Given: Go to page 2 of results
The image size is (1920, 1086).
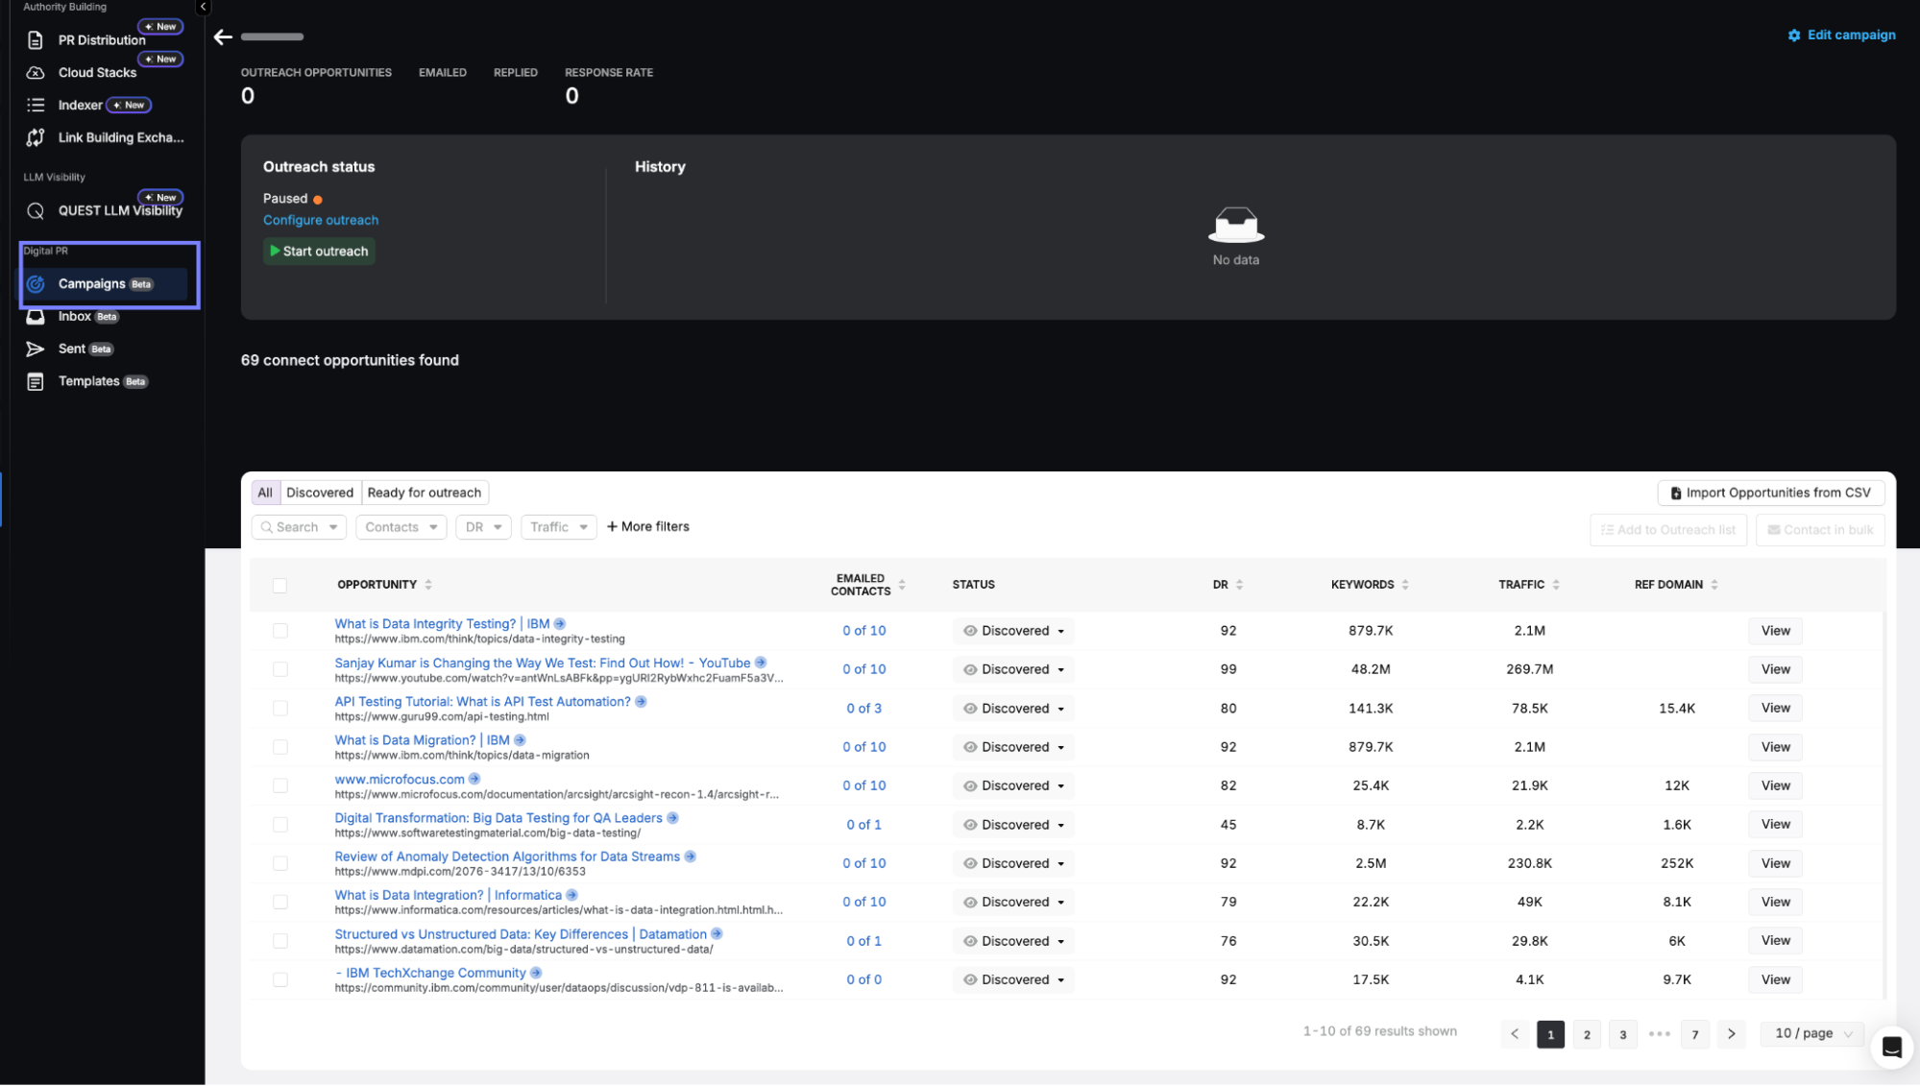Looking at the screenshot, I should [x=1586, y=1034].
